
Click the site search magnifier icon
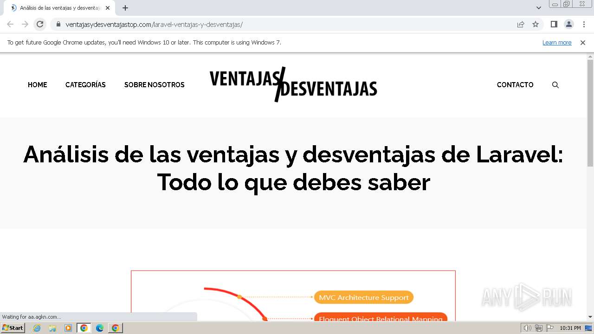(555, 85)
